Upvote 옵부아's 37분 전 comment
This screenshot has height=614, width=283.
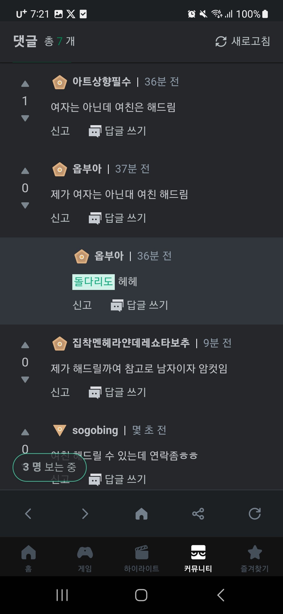tap(25, 171)
